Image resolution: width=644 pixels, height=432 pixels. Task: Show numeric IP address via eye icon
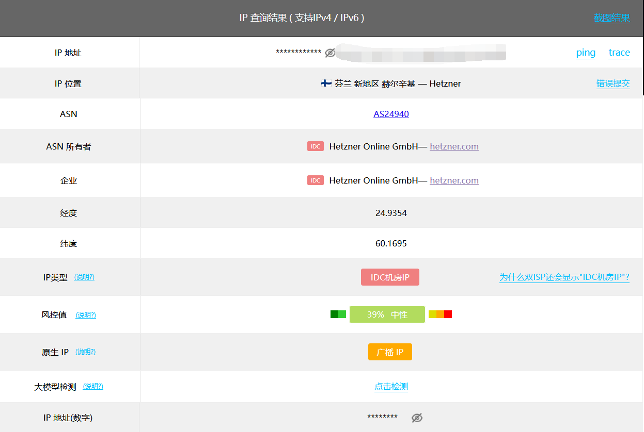coord(417,418)
